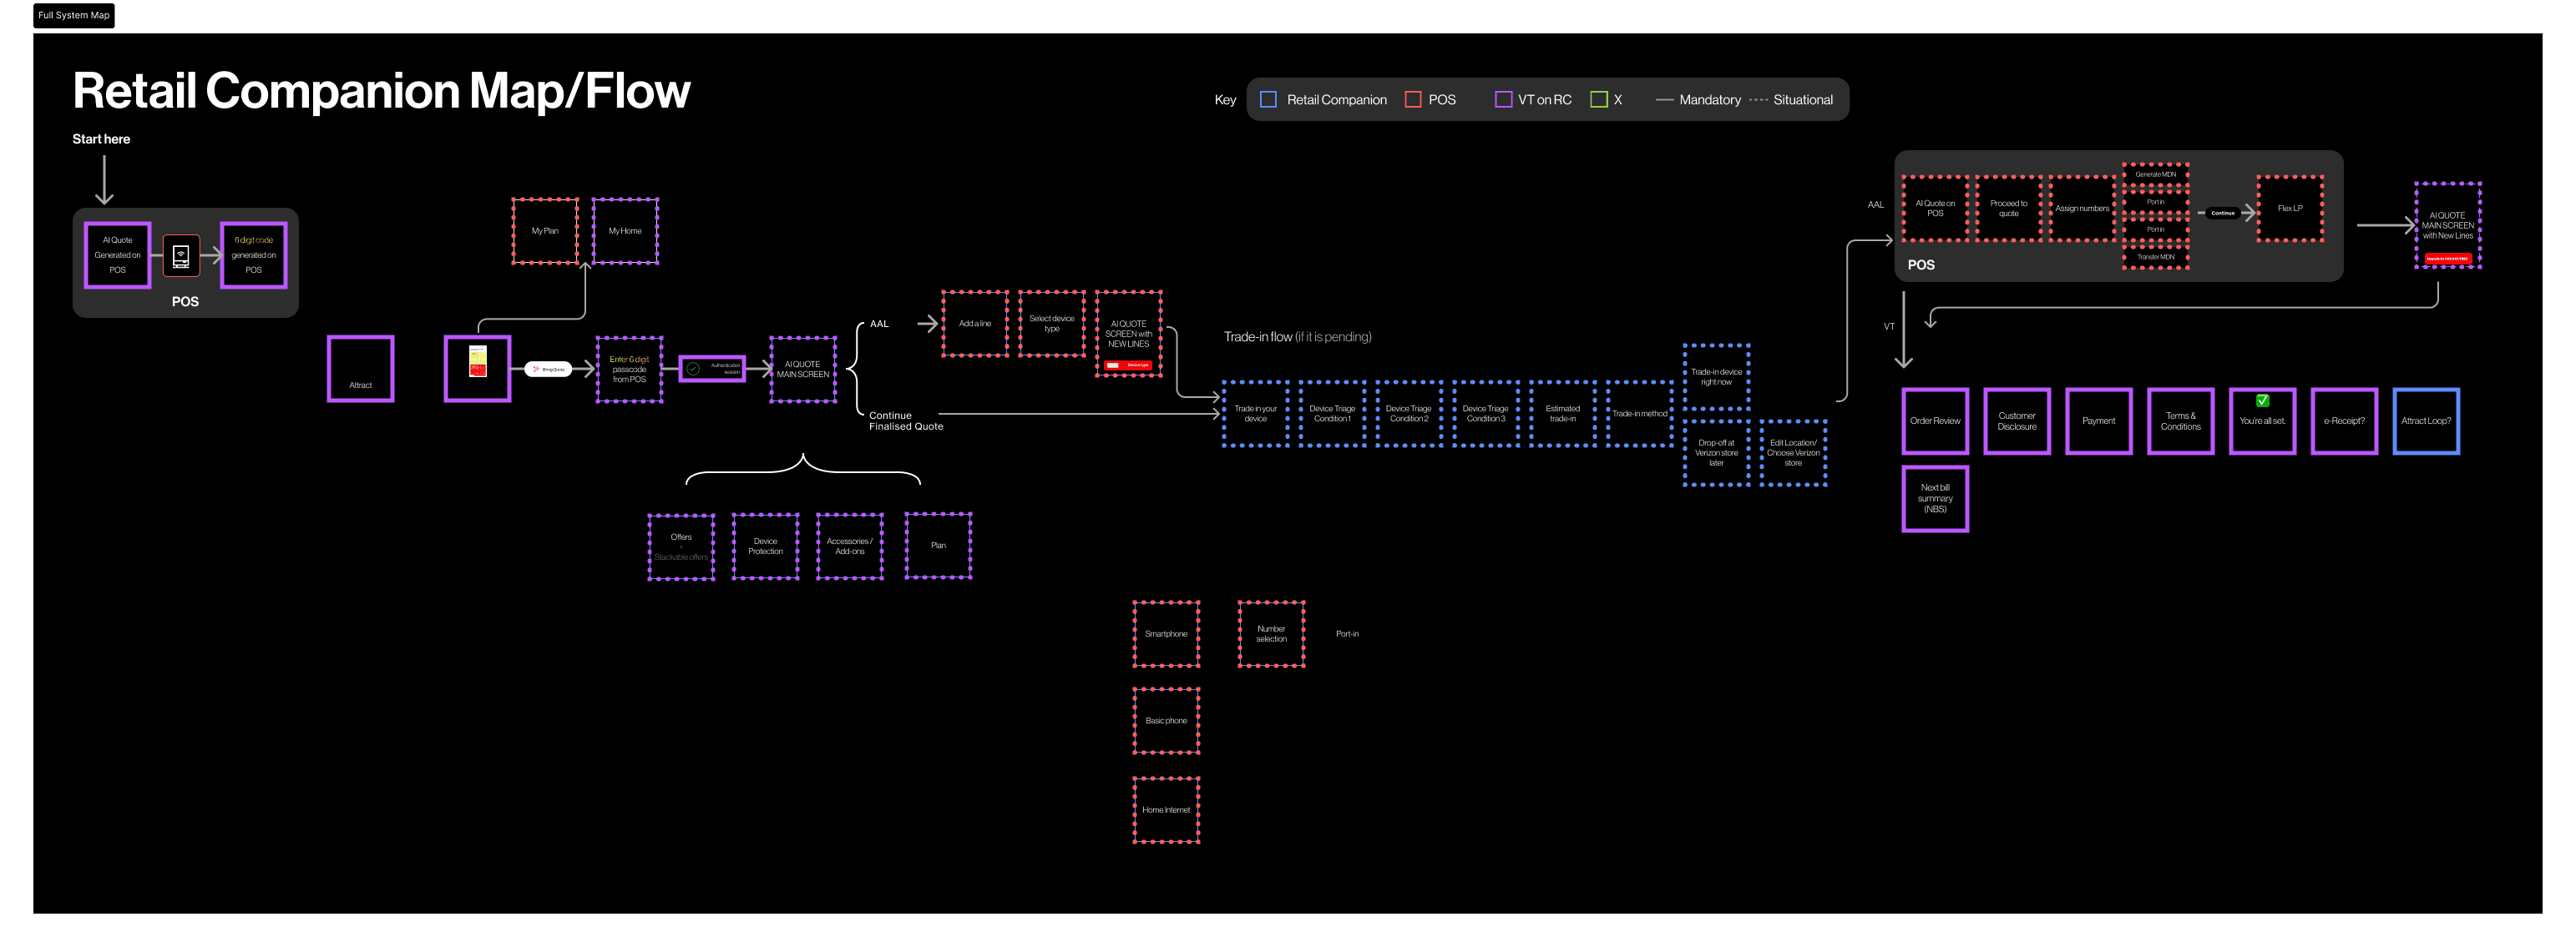The height and width of the screenshot is (947, 2576).
Task: Select the Select device type node
Action: click(1052, 324)
